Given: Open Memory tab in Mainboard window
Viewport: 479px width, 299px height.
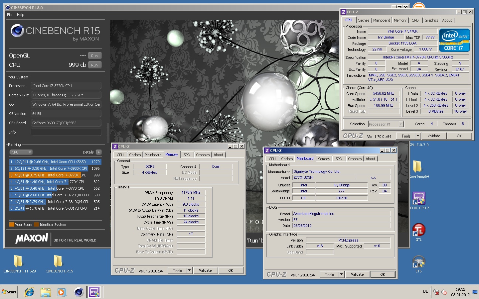Looking at the screenshot, I should [x=323, y=159].
